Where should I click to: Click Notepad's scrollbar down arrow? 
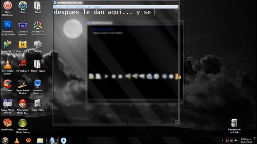point(176,122)
